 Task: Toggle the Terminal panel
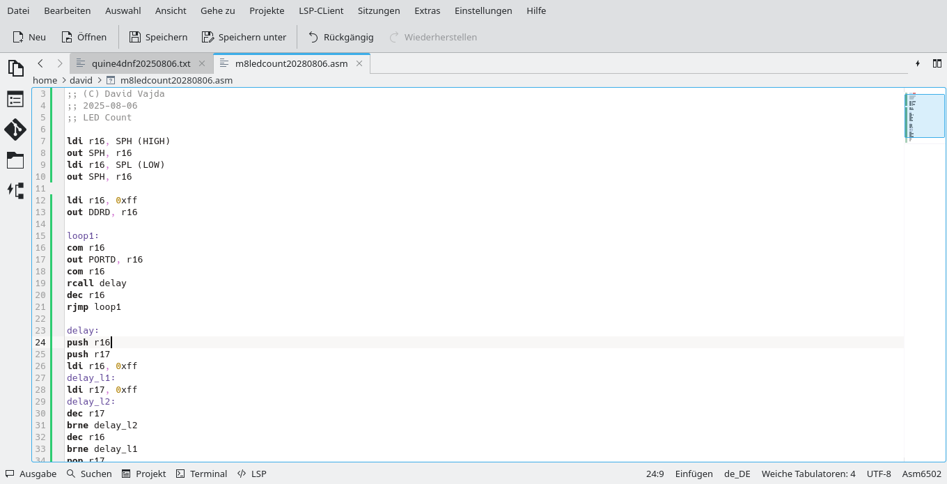tap(201, 474)
